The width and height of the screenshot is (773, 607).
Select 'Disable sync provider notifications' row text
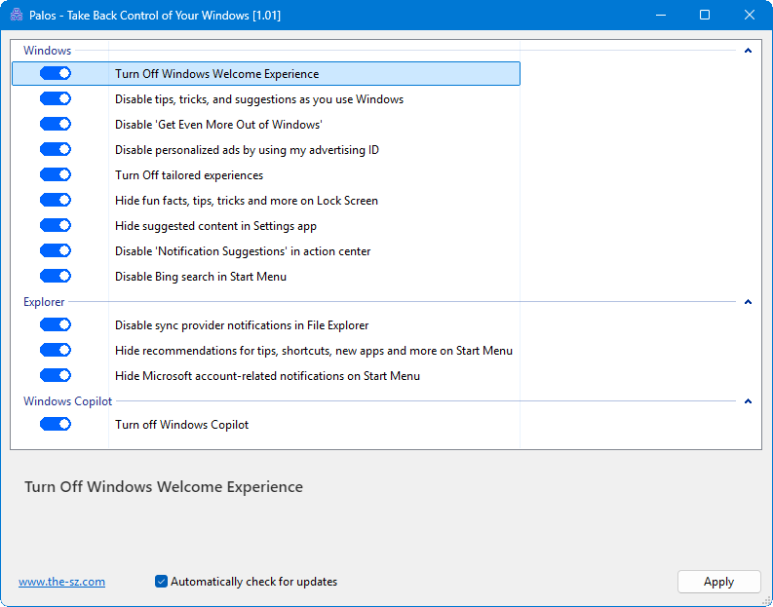tap(242, 325)
